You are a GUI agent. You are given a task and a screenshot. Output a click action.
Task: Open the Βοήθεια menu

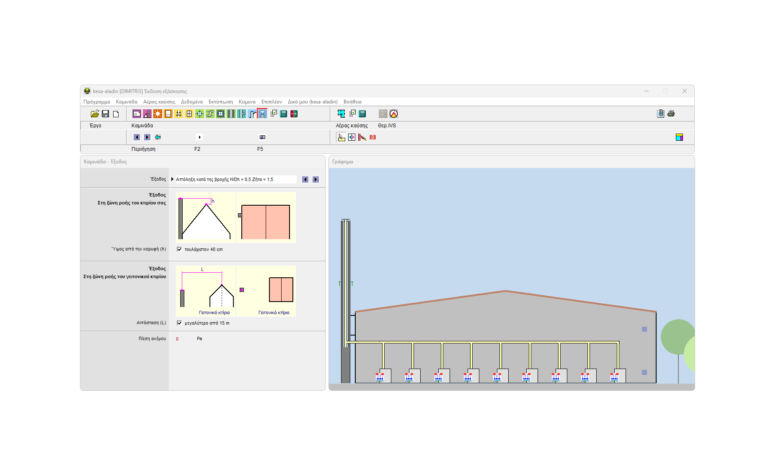[352, 102]
